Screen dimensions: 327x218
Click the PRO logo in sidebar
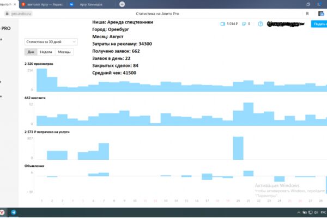(x=5, y=28)
